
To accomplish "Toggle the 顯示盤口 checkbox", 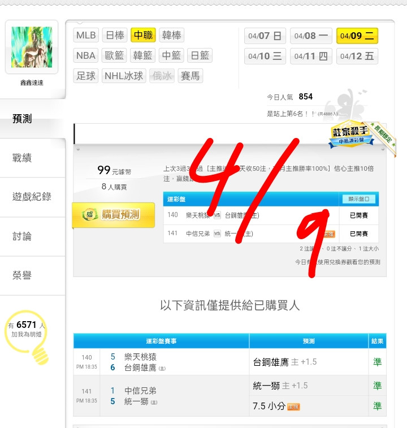I will [x=367, y=199].
